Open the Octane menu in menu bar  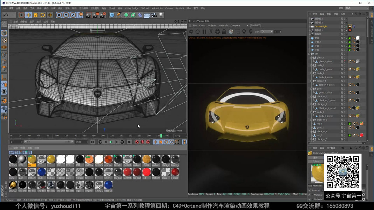pyautogui.click(x=169, y=8)
